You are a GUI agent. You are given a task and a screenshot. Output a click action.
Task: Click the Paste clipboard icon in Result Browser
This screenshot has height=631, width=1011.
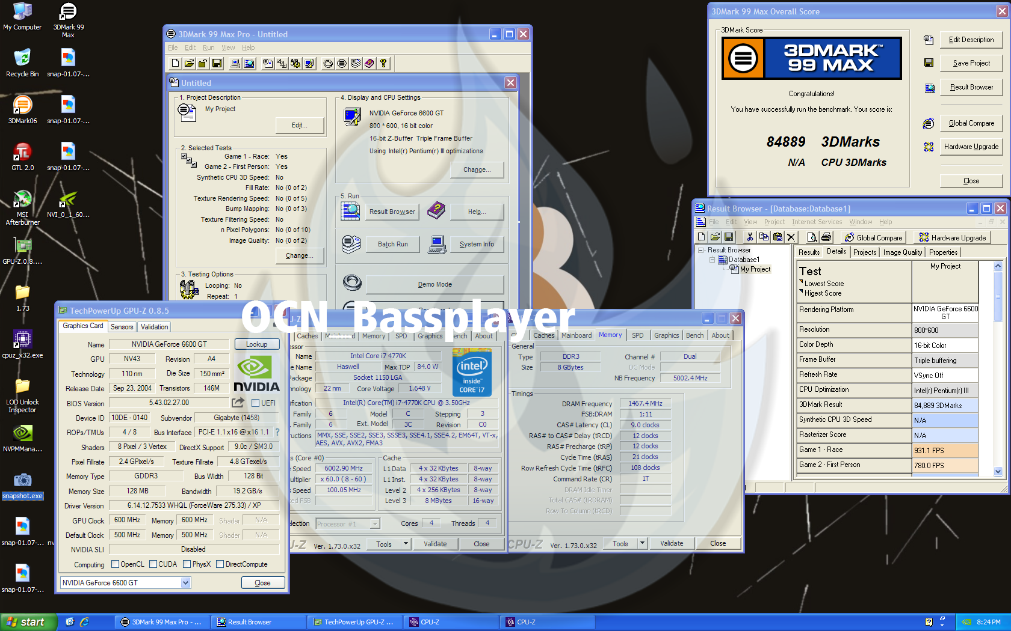778,237
